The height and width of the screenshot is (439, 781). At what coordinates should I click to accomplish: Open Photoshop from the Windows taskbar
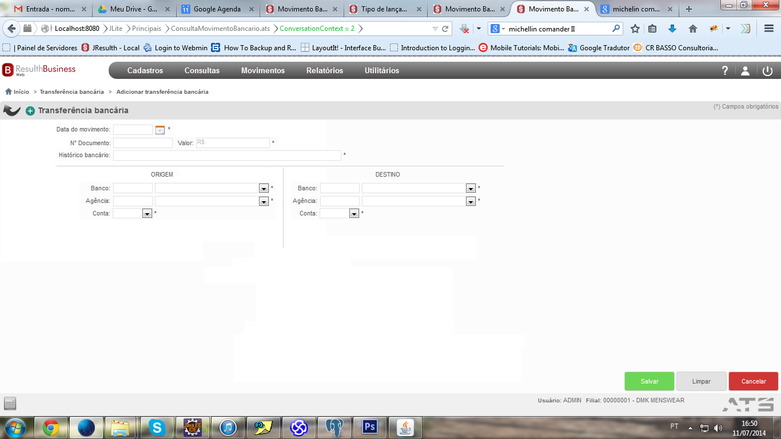(x=370, y=427)
